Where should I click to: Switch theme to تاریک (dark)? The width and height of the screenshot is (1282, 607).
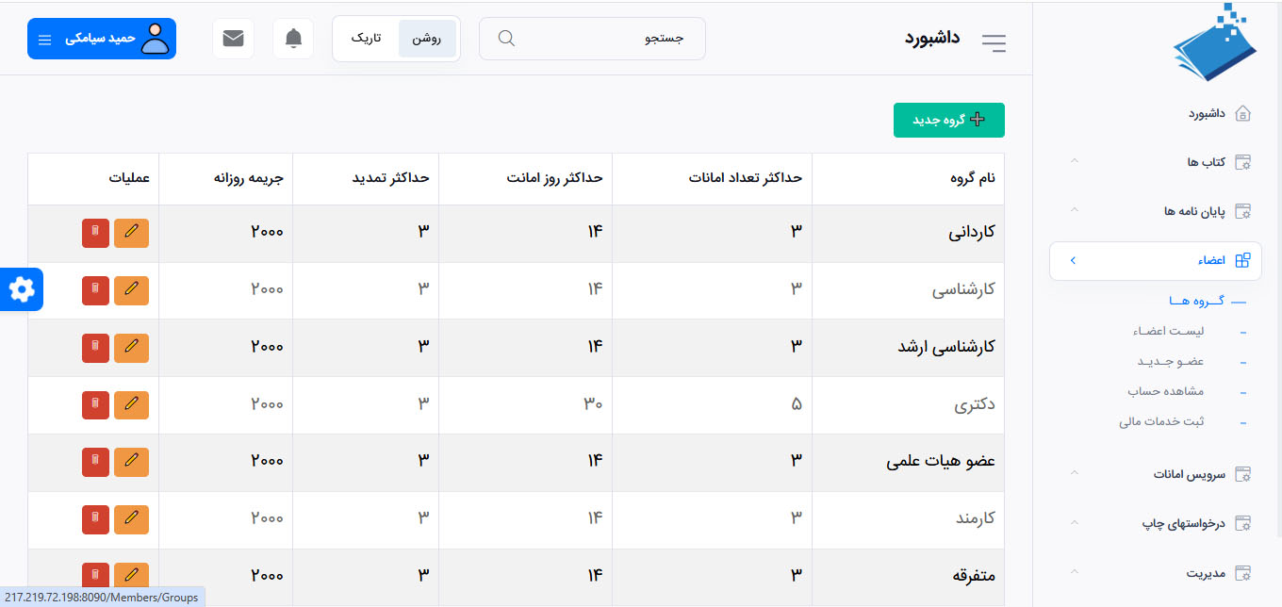coord(366,39)
